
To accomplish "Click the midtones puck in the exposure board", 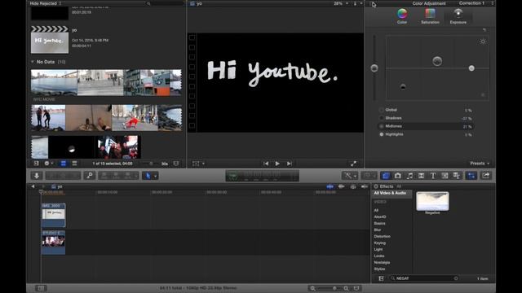I will [437, 61].
